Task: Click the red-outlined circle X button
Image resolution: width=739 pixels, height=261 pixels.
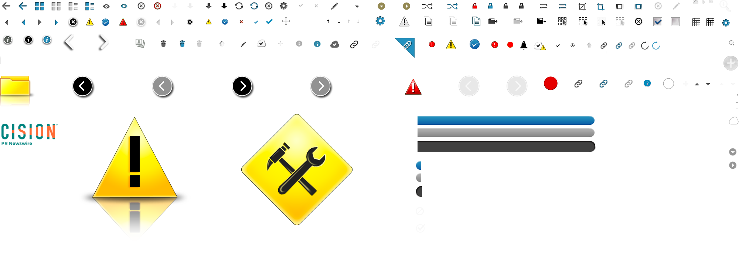Action: [157, 6]
